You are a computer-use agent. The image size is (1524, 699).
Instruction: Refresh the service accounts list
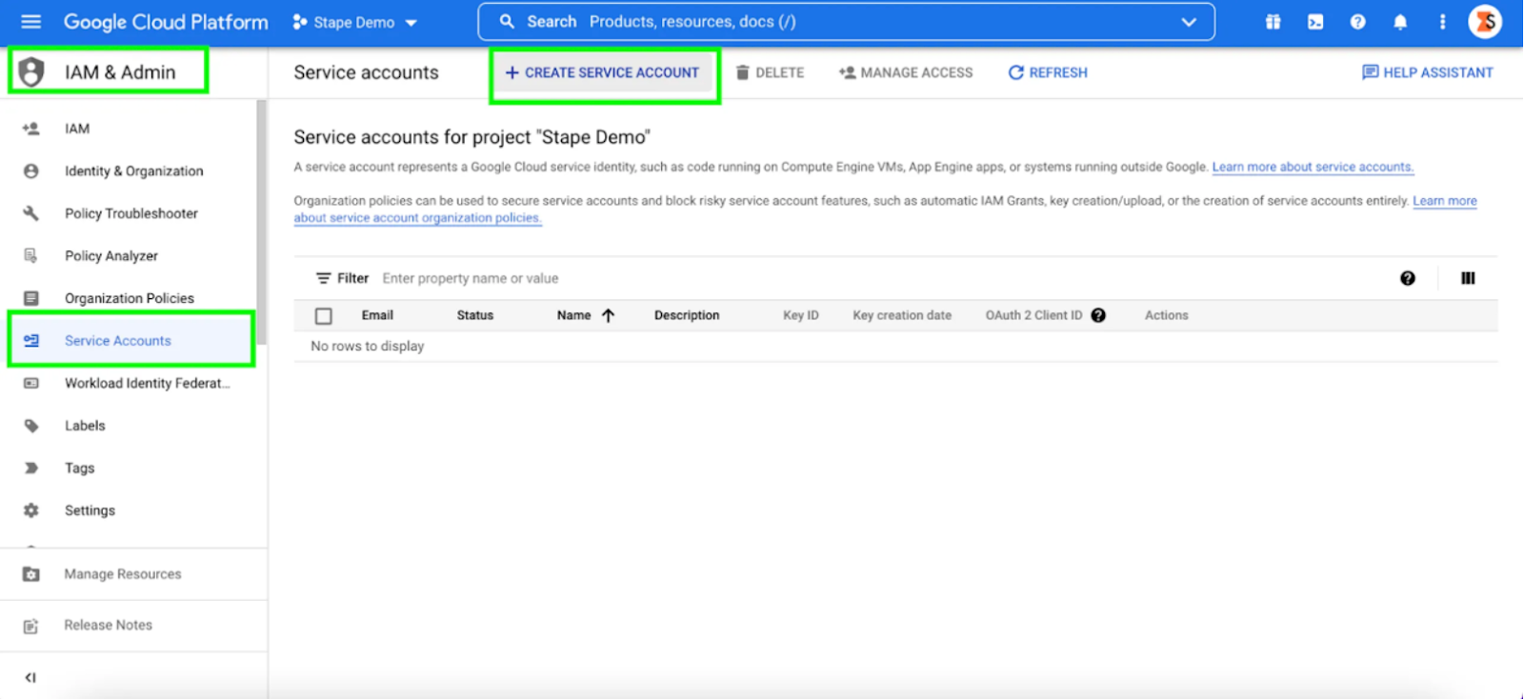[x=1048, y=72]
